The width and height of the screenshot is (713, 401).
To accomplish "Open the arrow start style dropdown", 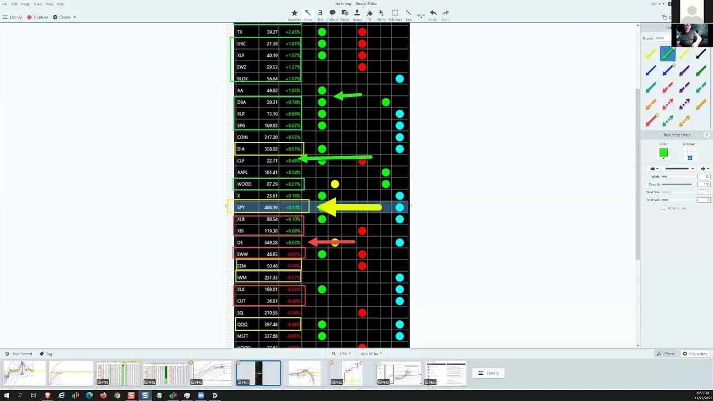I will point(653,168).
